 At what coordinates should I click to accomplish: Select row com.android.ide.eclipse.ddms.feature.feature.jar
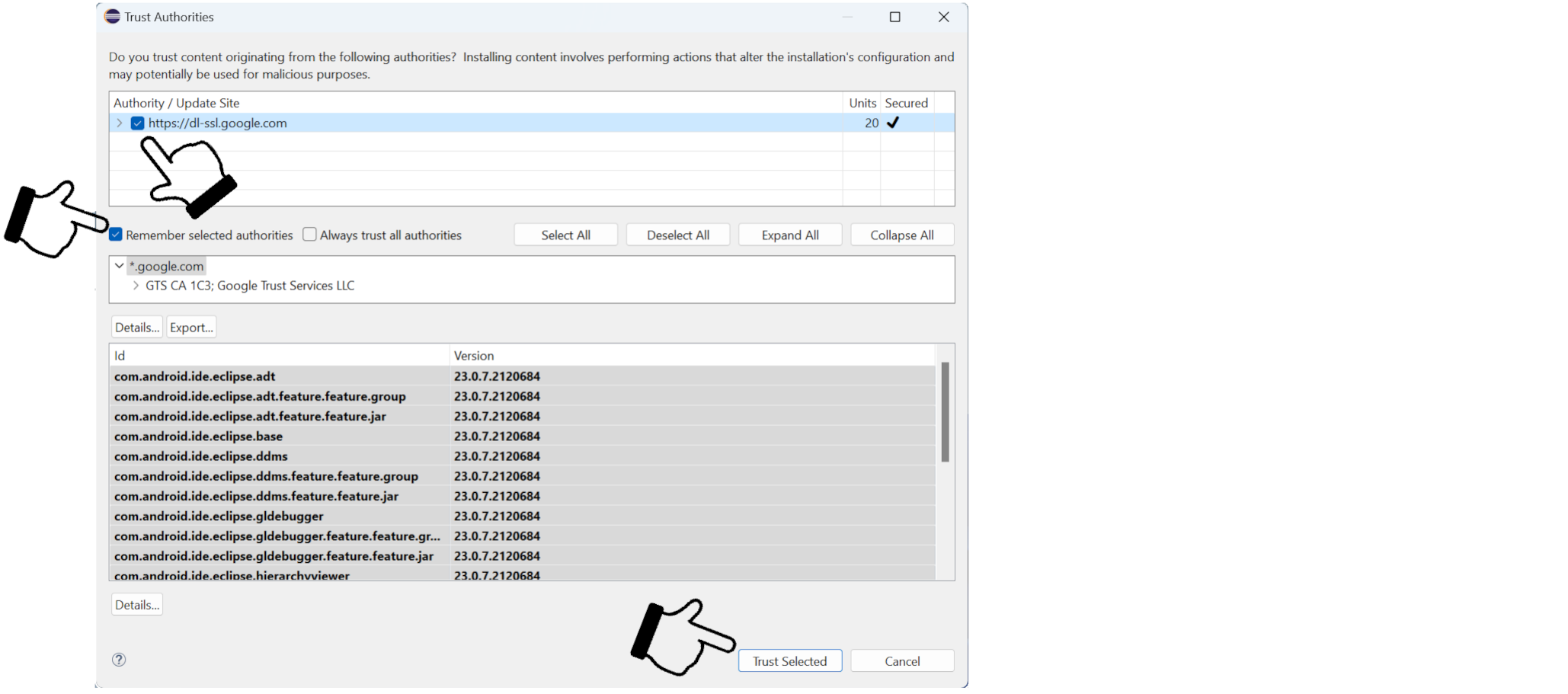pyautogui.click(x=522, y=496)
